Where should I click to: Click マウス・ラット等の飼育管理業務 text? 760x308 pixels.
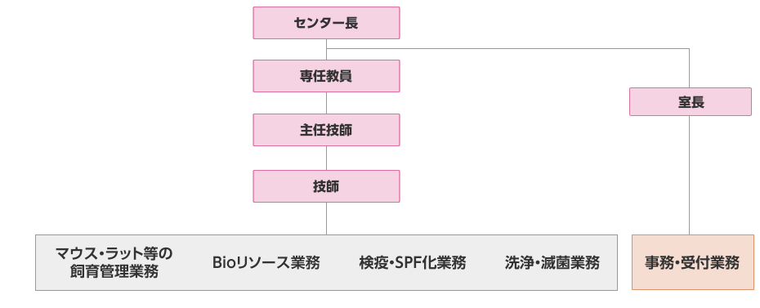pyautogui.click(x=114, y=262)
